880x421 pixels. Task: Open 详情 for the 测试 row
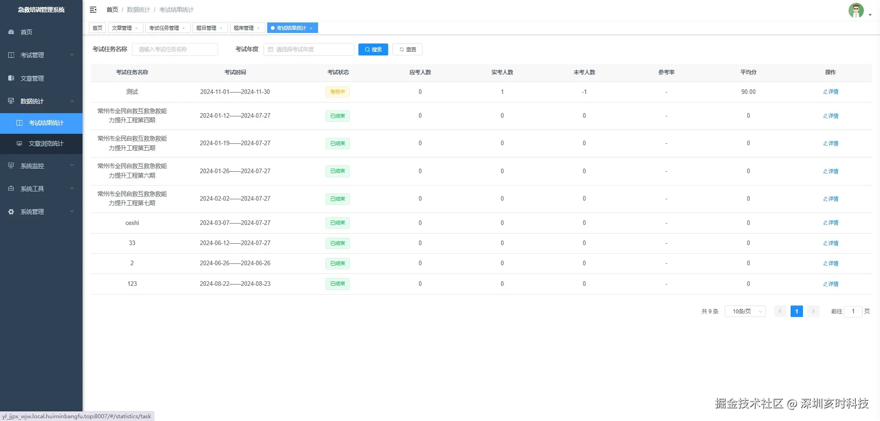pyautogui.click(x=830, y=92)
